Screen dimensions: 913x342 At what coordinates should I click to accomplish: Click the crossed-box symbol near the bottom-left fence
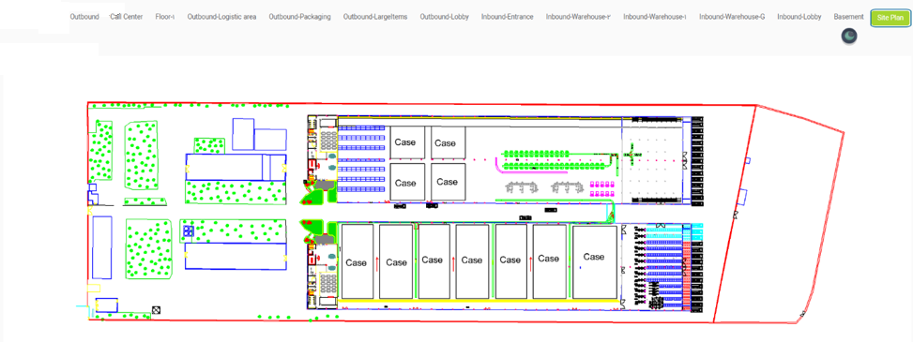tap(156, 310)
